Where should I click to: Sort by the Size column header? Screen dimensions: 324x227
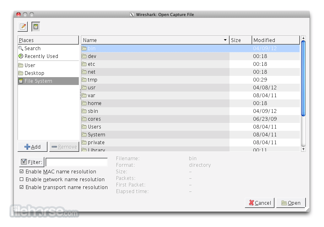[240, 40]
